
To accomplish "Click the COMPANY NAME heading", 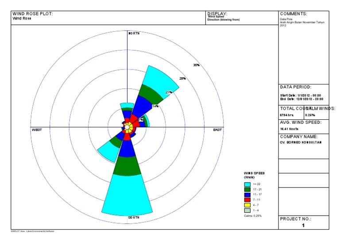I will [299, 137].
